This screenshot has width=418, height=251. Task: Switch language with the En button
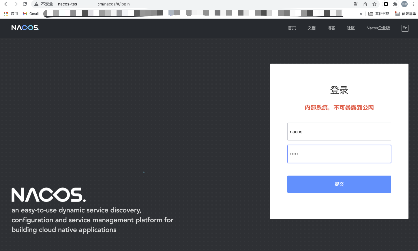[x=405, y=28]
